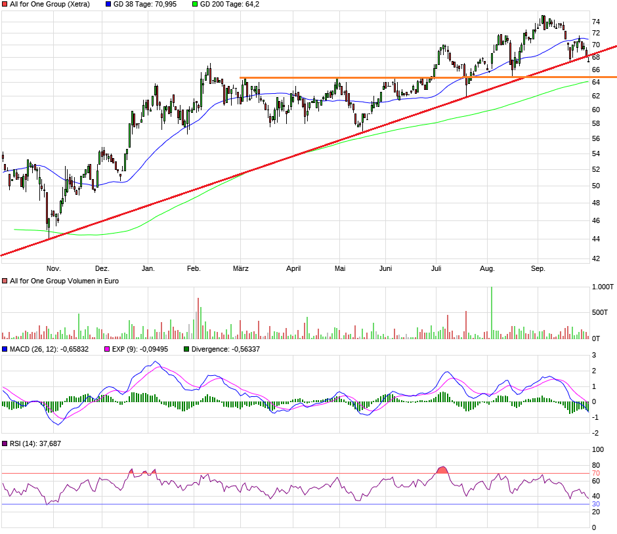Click the red RSI overbought peak in July
The width and height of the screenshot is (617, 534).
pos(442,470)
